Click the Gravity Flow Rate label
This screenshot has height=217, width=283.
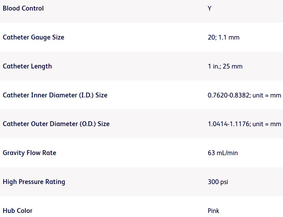(x=29, y=153)
